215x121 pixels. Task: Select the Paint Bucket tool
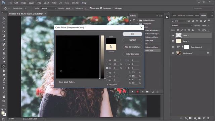pos(4,66)
